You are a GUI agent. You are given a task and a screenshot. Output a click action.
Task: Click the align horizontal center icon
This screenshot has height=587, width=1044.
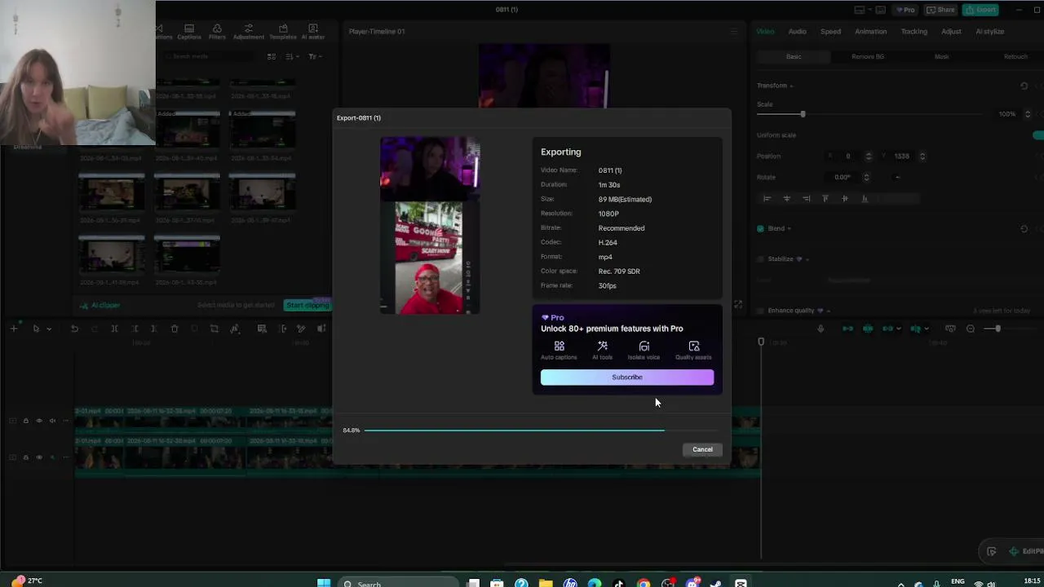point(786,198)
